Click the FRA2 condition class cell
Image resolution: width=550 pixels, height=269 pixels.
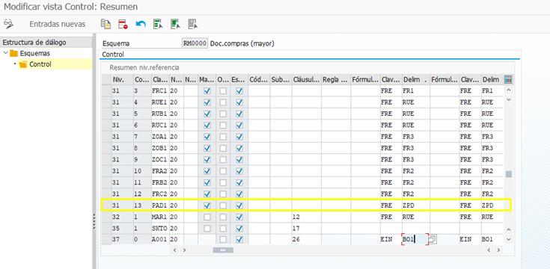(160, 171)
